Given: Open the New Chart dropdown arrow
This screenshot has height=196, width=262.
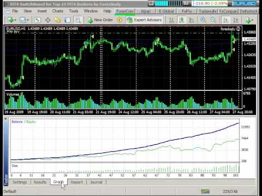Looking at the screenshot, I should [x=15, y=20].
